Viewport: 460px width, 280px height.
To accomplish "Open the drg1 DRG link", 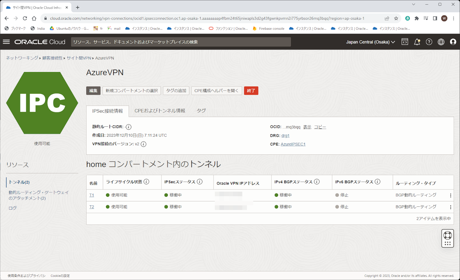I will [285, 136].
